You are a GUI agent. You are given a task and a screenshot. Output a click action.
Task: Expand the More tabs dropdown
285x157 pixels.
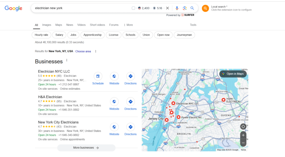pos(128,25)
